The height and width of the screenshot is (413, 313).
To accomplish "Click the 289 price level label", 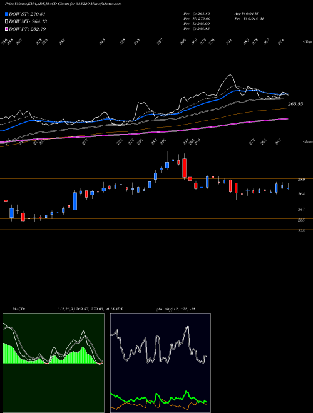I will click(301, 180).
